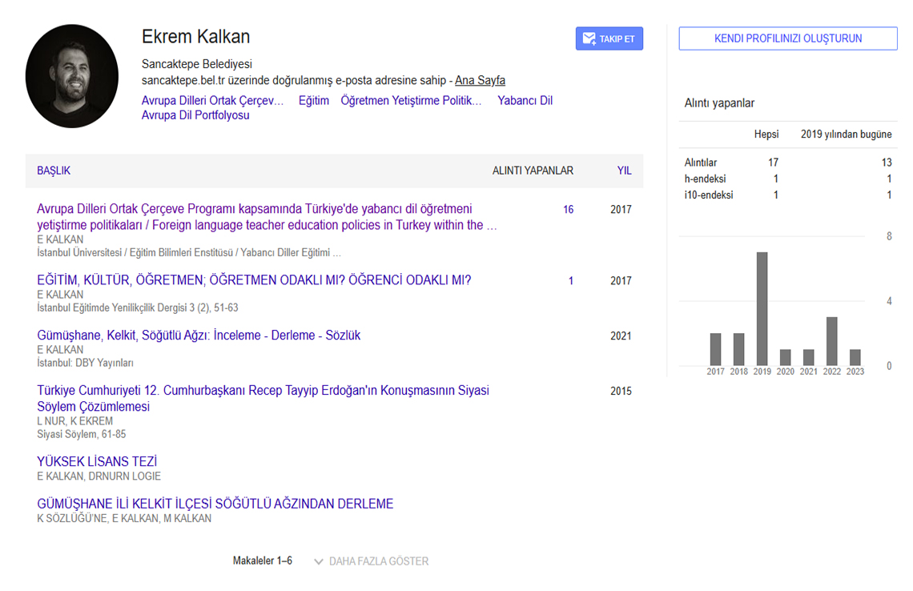
Task: Select the Eğitim interest tag
Action: pyautogui.click(x=314, y=101)
